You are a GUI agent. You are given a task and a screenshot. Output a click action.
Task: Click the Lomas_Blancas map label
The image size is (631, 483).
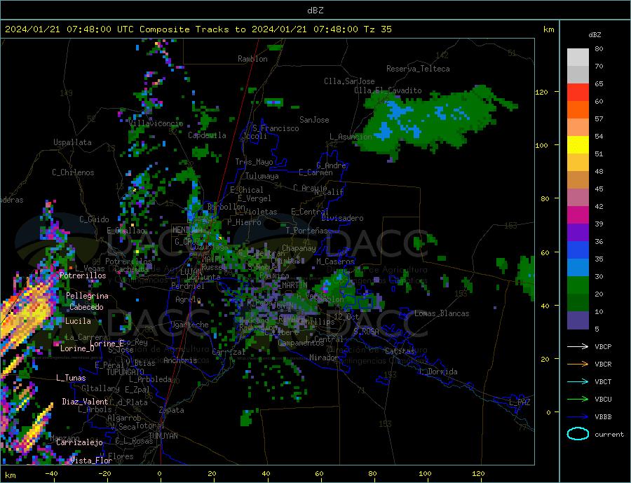pyautogui.click(x=442, y=313)
